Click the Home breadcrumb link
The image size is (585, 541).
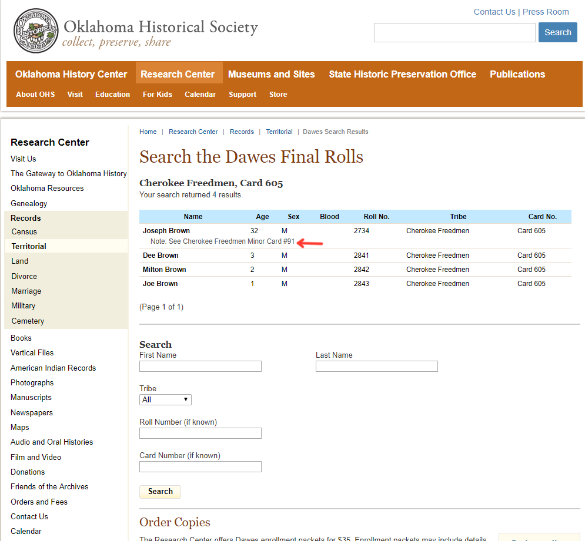click(148, 132)
